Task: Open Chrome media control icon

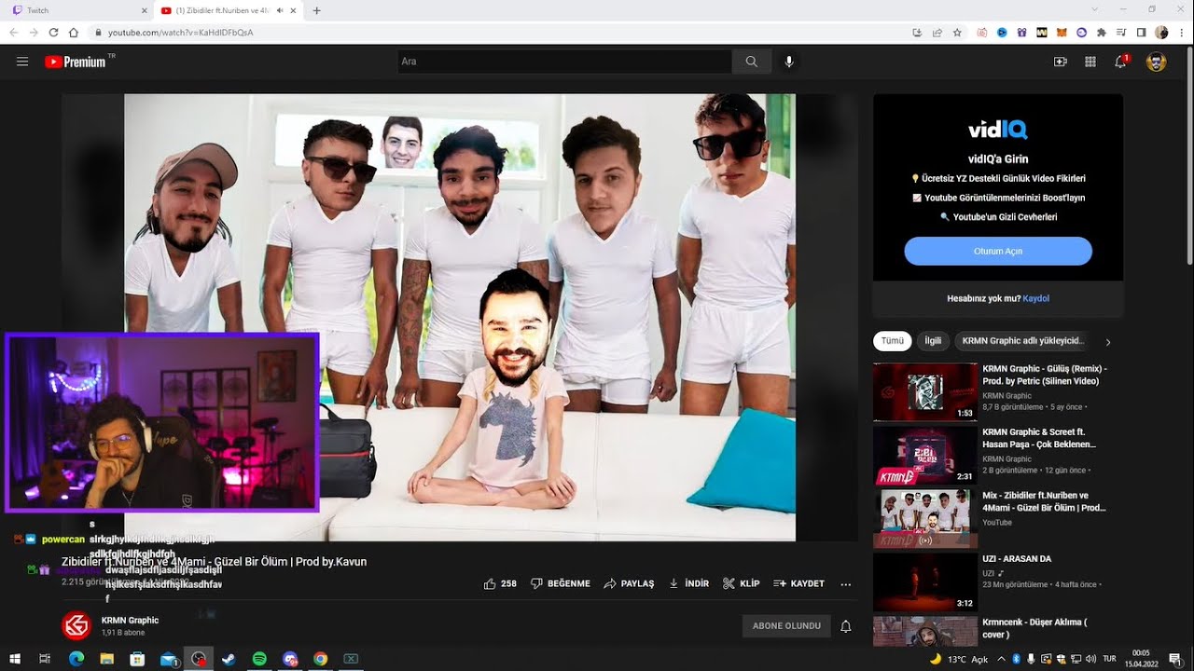Action: [1121, 33]
